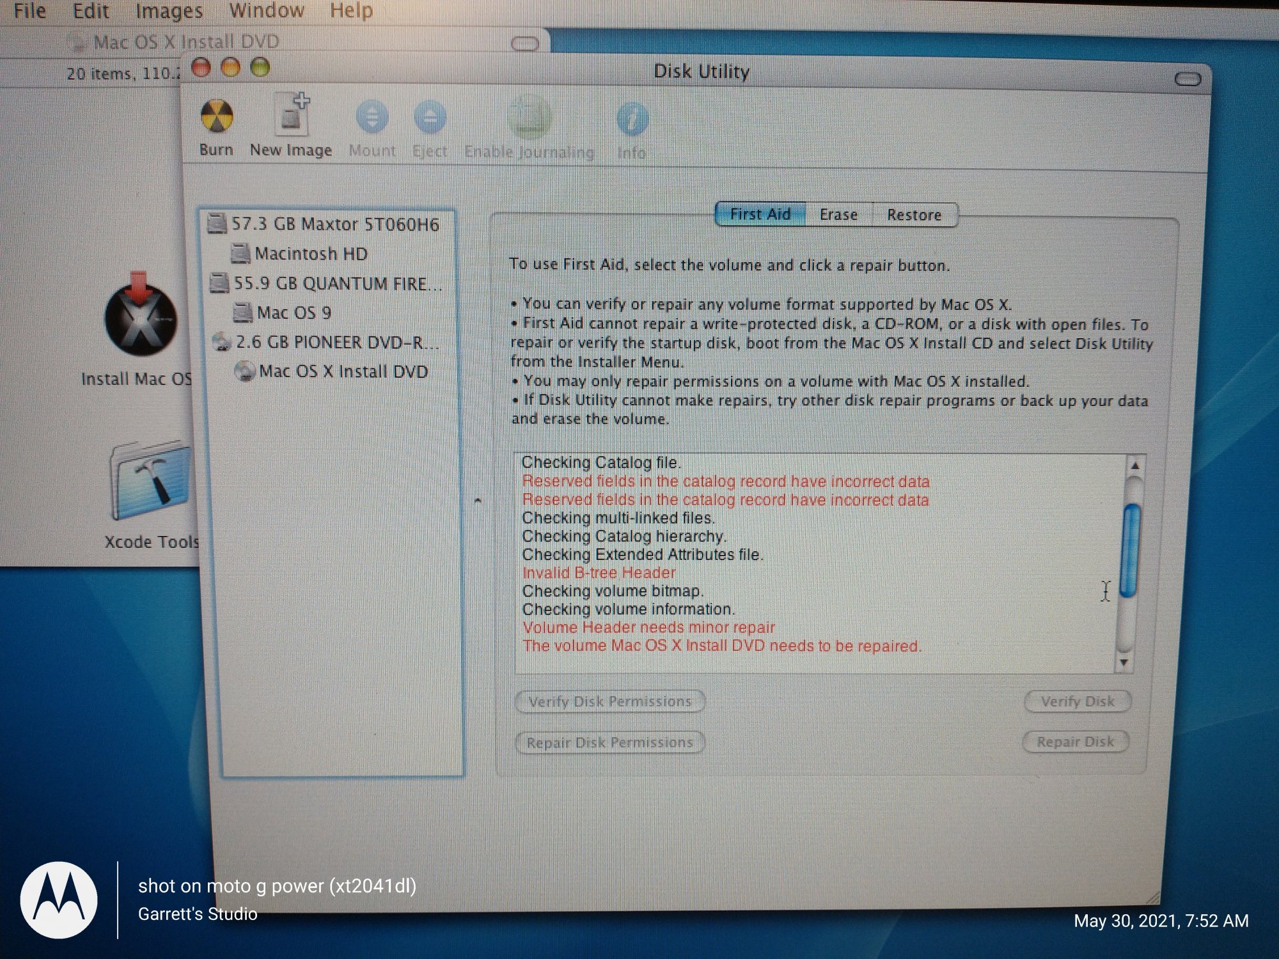
Task: Click the Verify Disk button
Action: (1078, 701)
